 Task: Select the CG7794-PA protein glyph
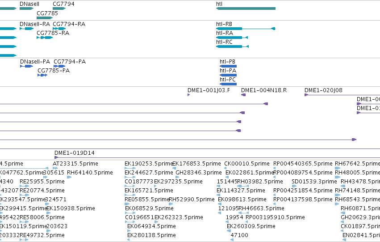59,66
